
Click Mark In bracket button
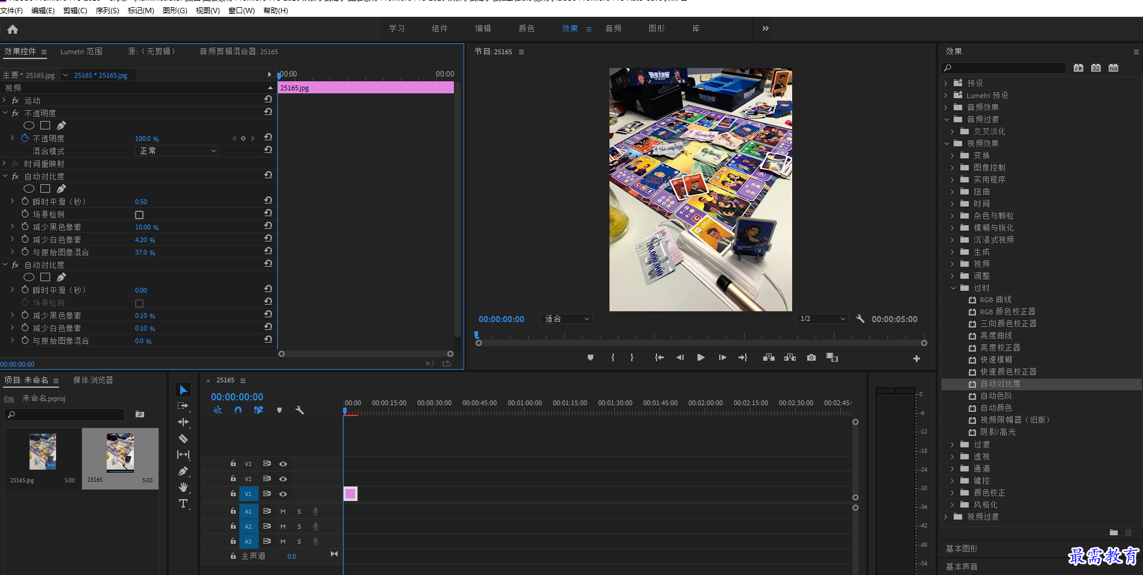tap(612, 358)
